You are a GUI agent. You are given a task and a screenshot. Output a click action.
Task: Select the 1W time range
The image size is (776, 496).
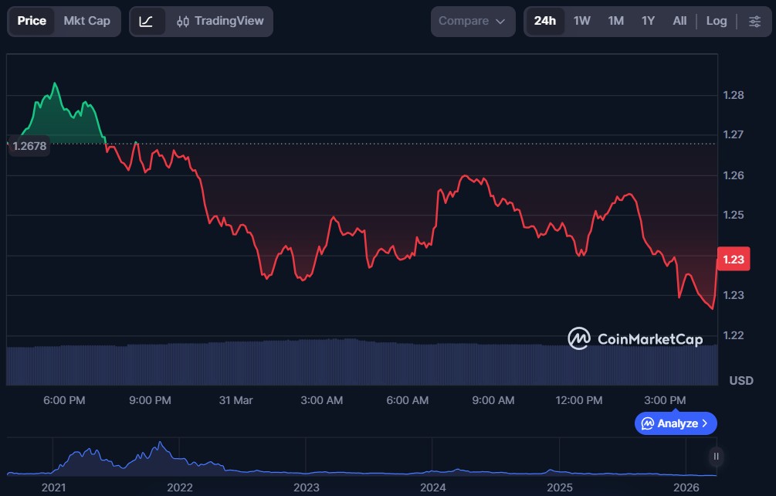(581, 21)
